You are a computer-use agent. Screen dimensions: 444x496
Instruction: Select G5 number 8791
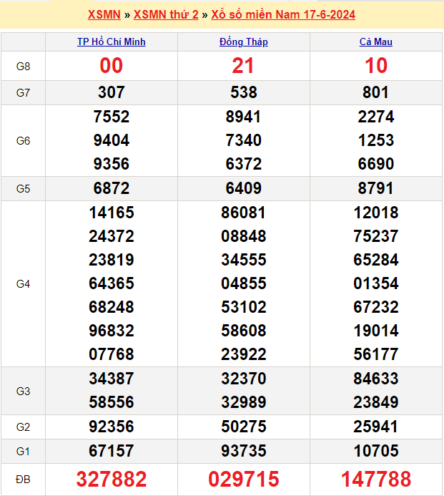tap(376, 189)
